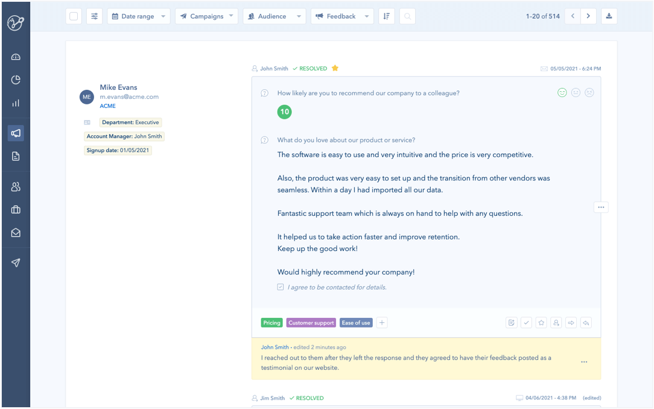Add a new tag with the plus button
Viewport: 654px width, 409px height.
pos(382,323)
